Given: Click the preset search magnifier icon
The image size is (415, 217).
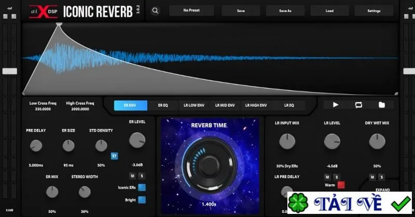Looking at the screenshot, I should (155, 10).
